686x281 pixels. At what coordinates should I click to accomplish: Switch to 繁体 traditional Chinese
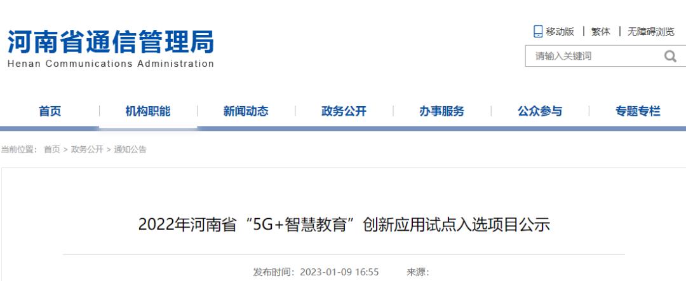pos(601,32)
